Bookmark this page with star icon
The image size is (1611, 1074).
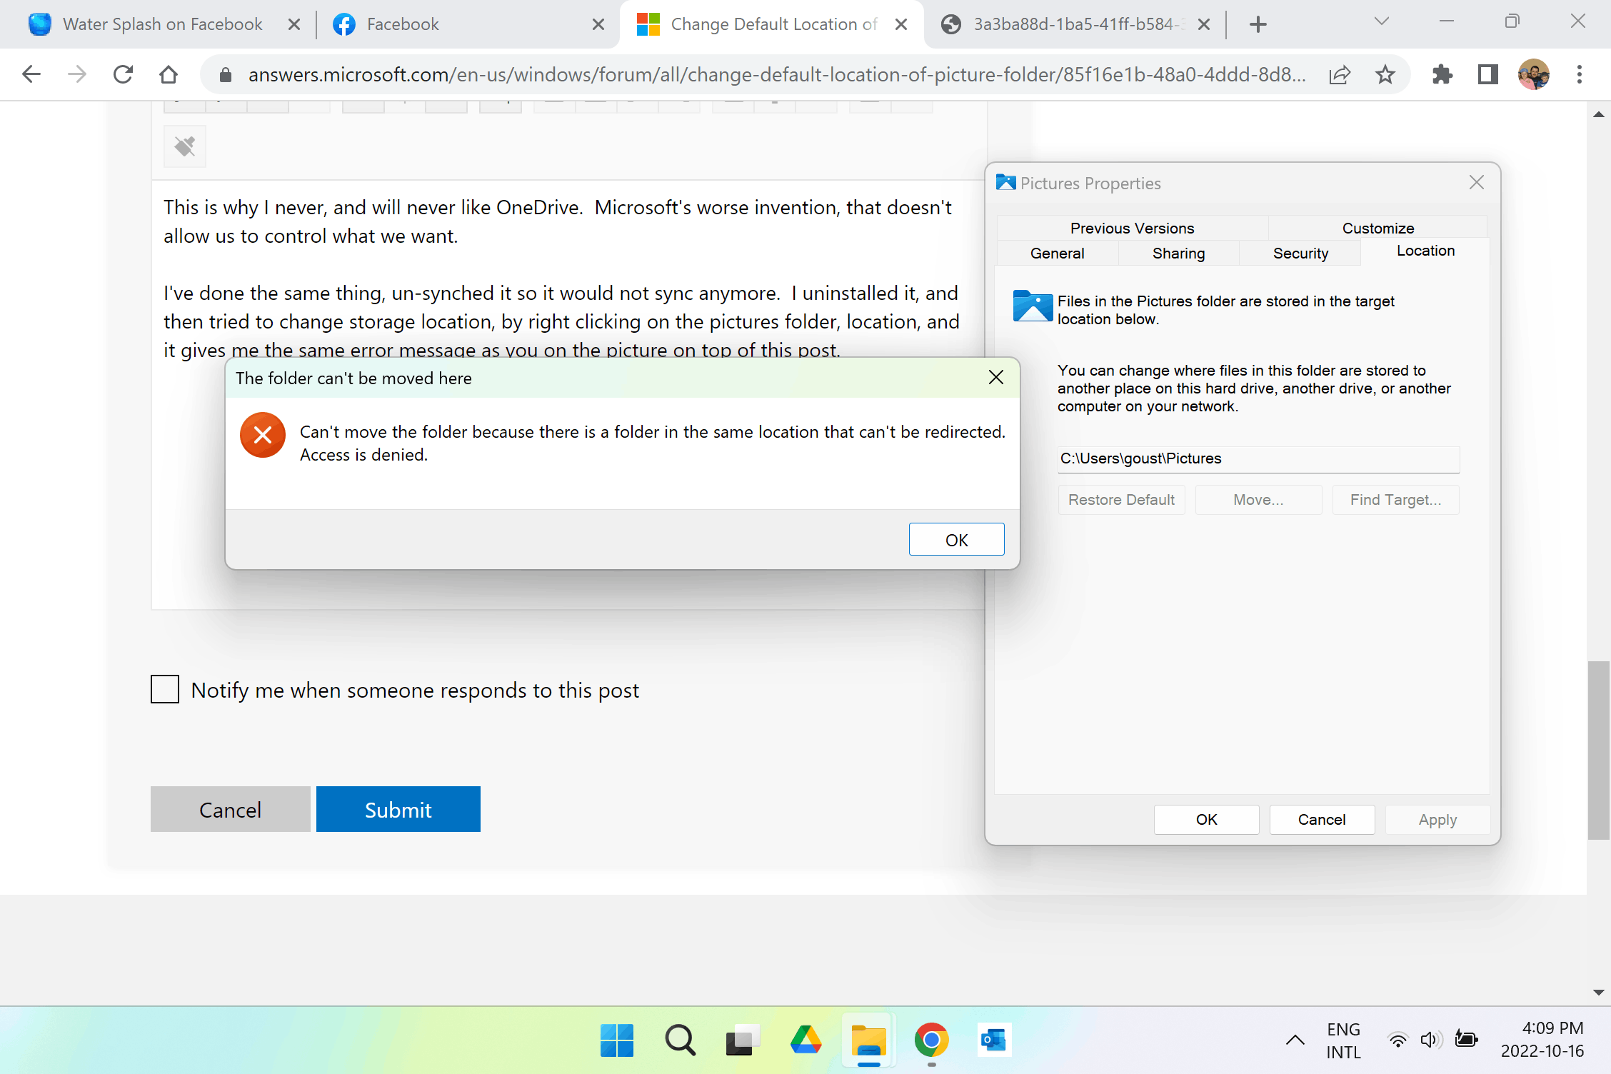1385,74
